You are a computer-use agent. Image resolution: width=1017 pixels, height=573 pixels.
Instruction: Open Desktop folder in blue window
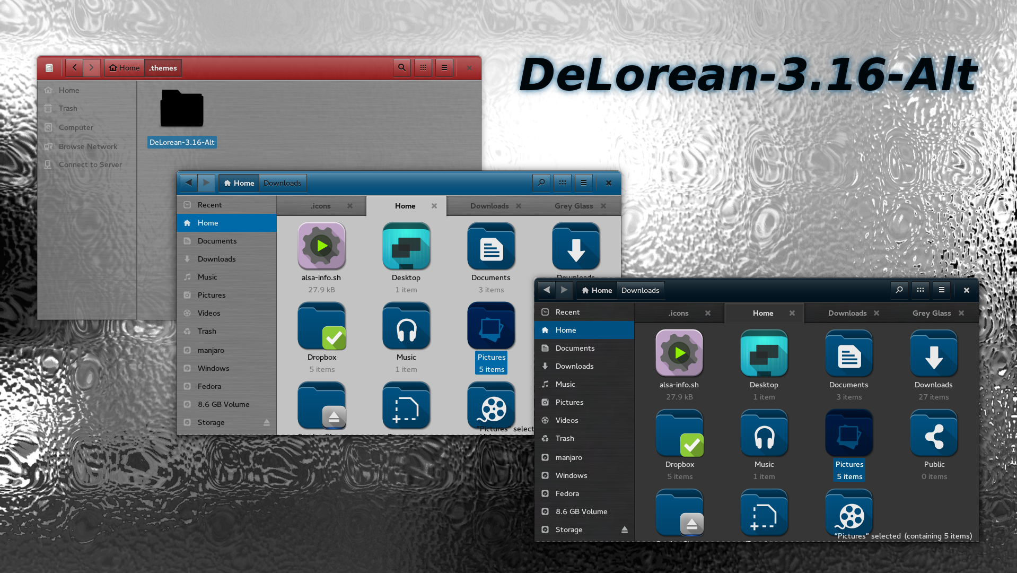406,246
